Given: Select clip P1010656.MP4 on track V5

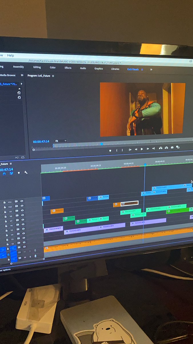Looking at the screenshot, I should pyautogui.click(x=53, y=229).
